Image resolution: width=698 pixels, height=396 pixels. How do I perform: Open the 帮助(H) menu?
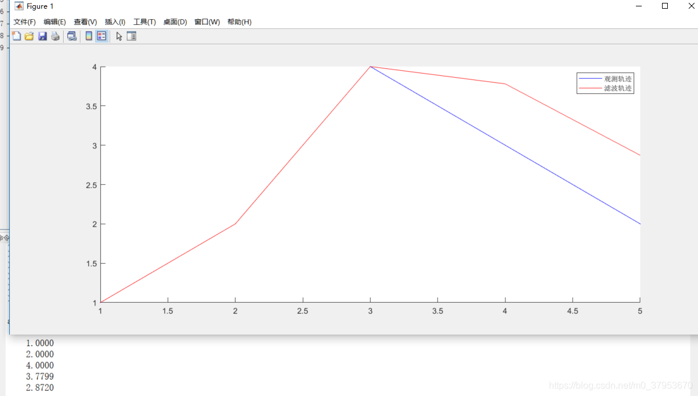pos(239,22)
